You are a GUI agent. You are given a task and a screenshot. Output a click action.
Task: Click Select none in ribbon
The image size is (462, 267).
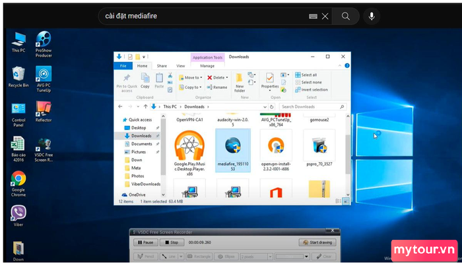click(x=308, y=82)
